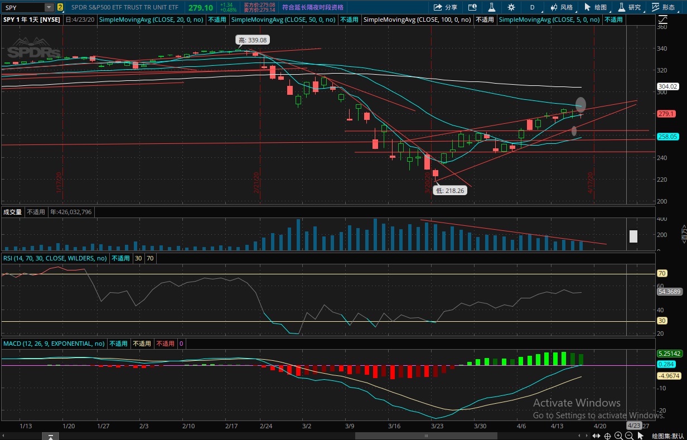Click the 买方价:279.08 bid price

pyautogui.click(x=259, y=4)
